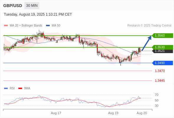Click the pink MA 20 legend swatch
Screen dimensions: 174x118
[6, 26]
